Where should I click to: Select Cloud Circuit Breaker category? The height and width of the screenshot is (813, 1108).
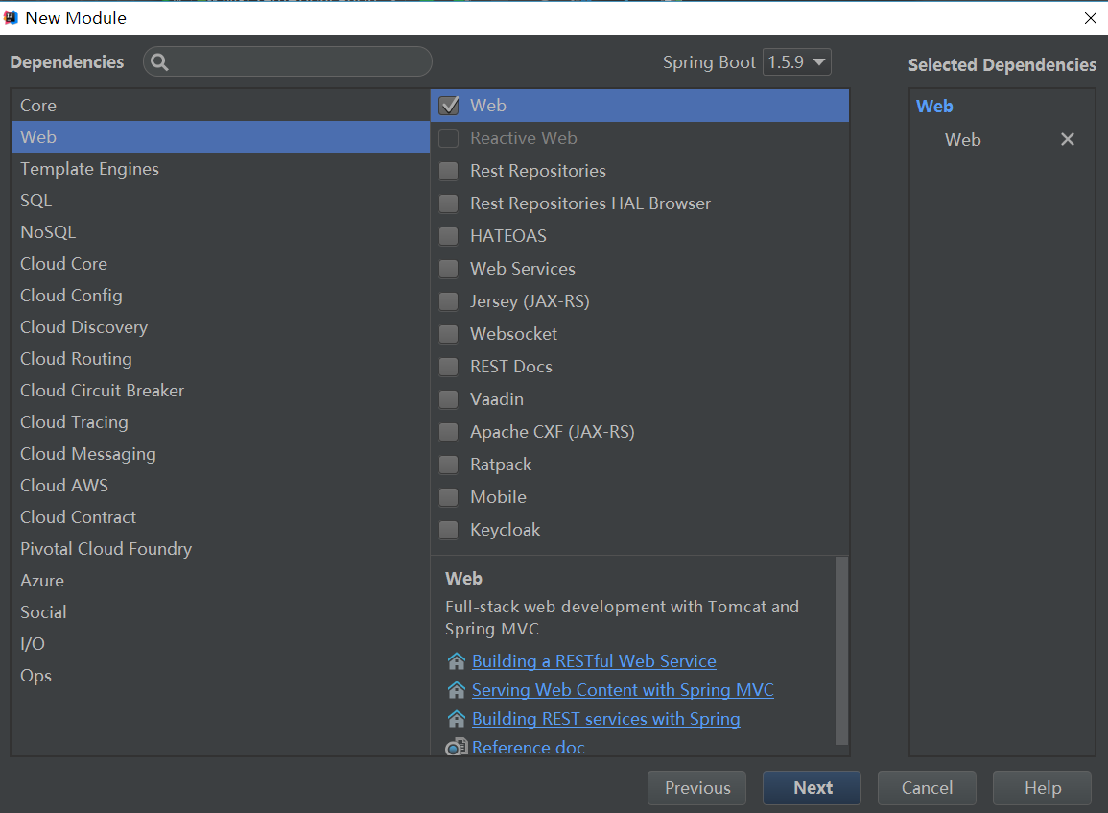click(x=221, y=391)
